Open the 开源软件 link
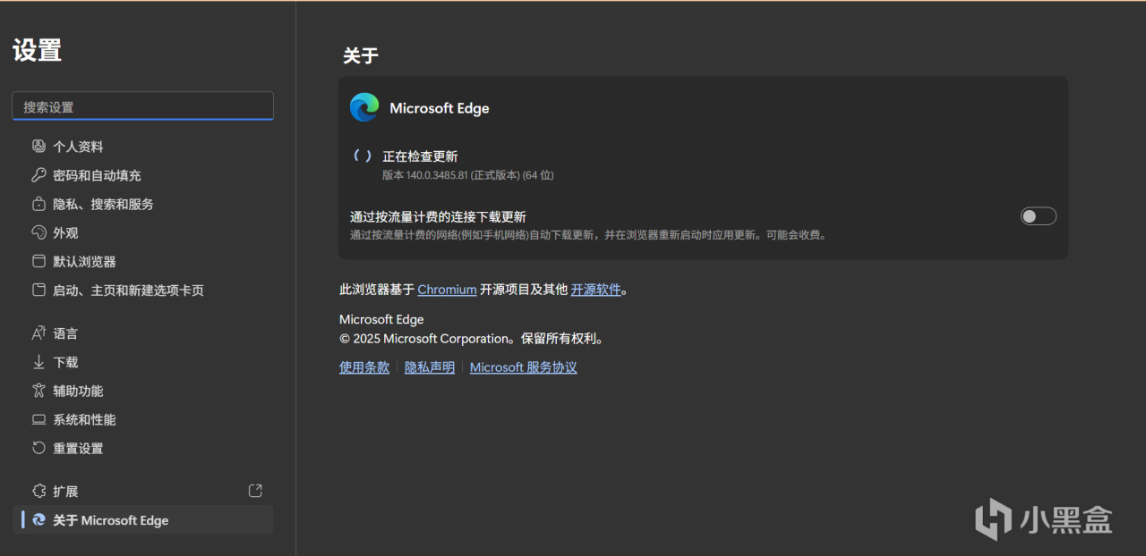 595,290
